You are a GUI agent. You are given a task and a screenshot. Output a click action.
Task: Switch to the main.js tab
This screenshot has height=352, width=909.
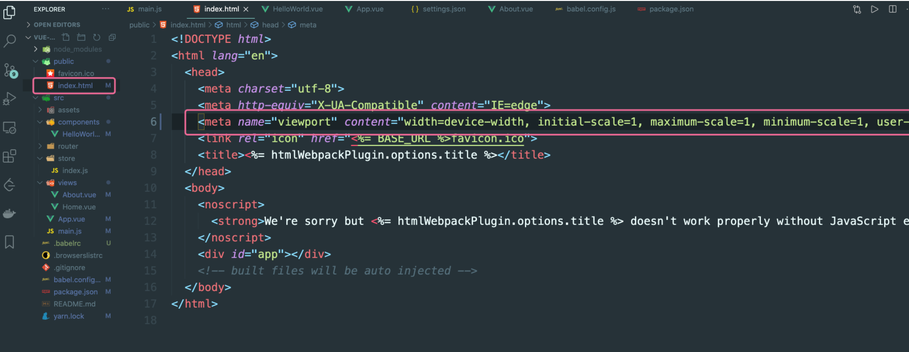pyautogui.click(x=145, y=9)
